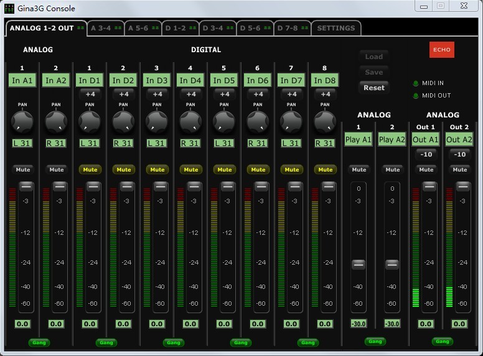Toggle the +4 level for In D2
This screenshot has height=356, width=483.
[123, 94]
